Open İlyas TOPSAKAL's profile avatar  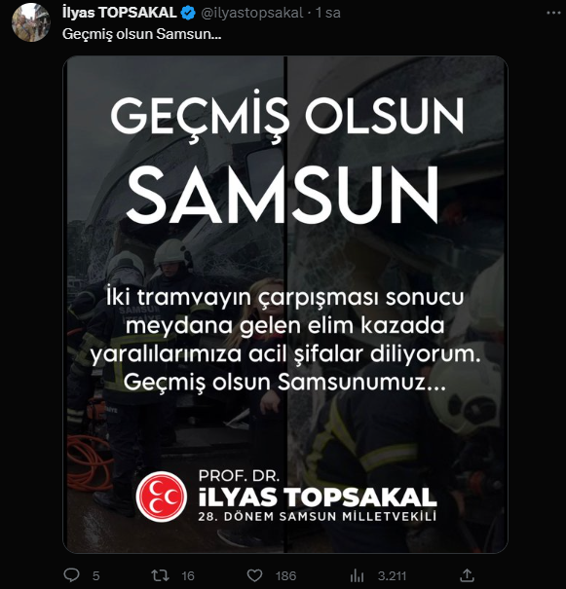pos(31,22)
